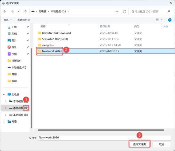The image size is (175, 151).
Task: Expand 本地磁盘 (E:) tree node under 此电脑
Action: coord(6,115)
